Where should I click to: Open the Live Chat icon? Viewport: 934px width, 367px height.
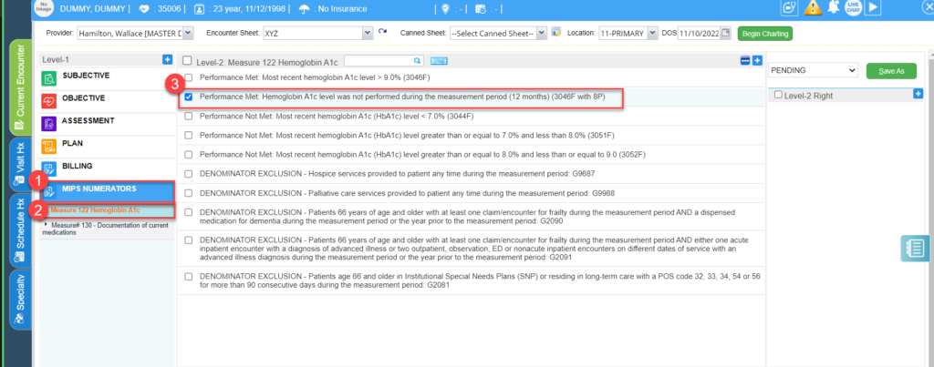pos(853,7)
